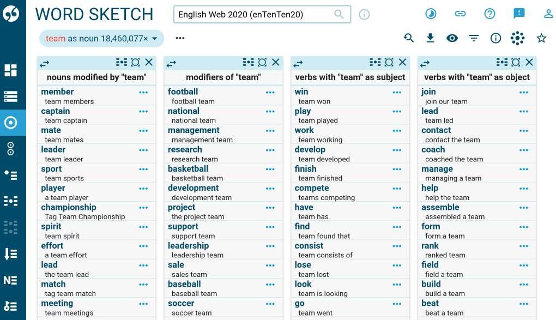Image resolution: width=556 pixels, height=320 pixels.
Task: Click the collocate 'championship'
Action: click(69, 207)
